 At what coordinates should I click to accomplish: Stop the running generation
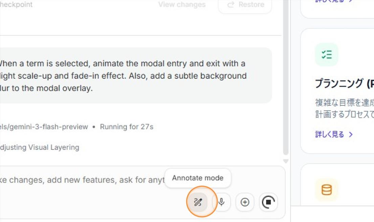(x=268, y=202)
